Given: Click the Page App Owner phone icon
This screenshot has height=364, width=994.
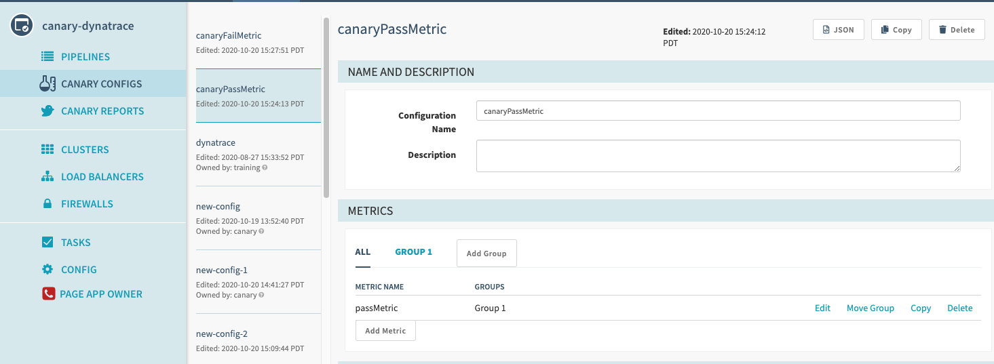Looking at the screenshot, I should [x=48, y=294].
